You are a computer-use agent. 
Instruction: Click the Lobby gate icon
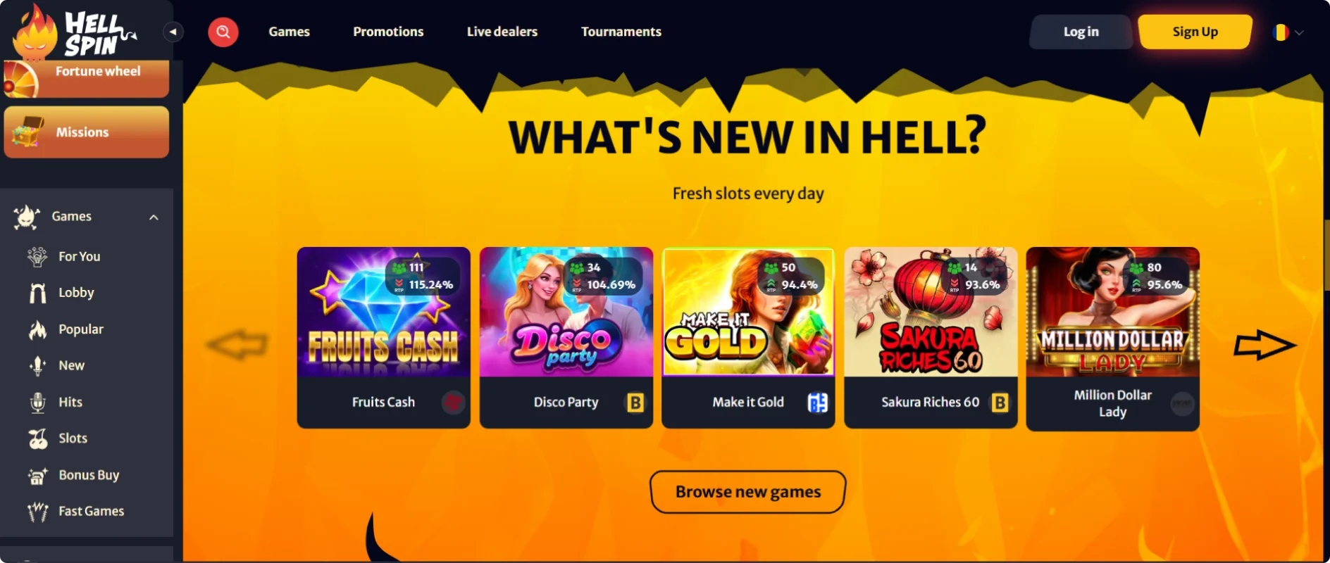[x=38, y=293]
